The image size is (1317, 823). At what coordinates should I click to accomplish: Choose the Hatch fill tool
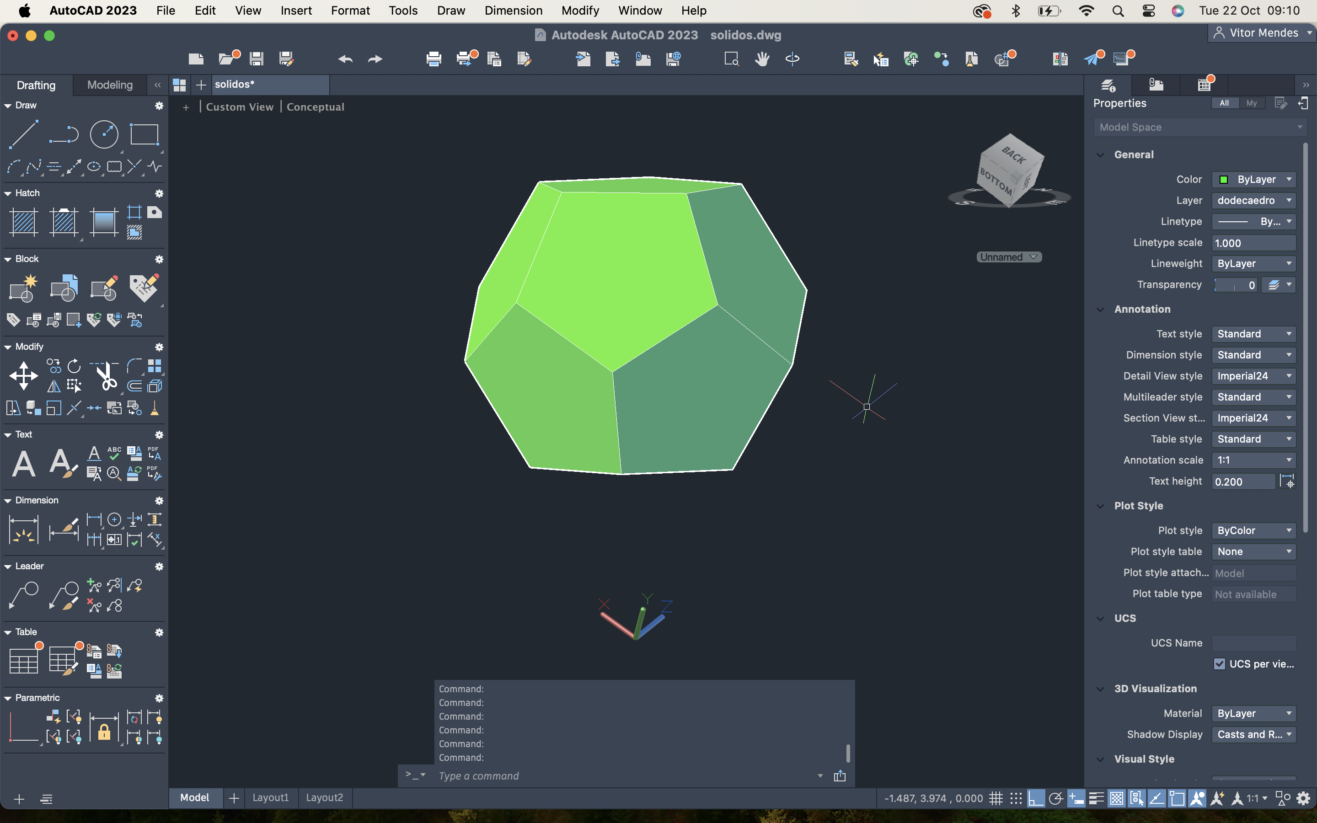tap(23, 222)
